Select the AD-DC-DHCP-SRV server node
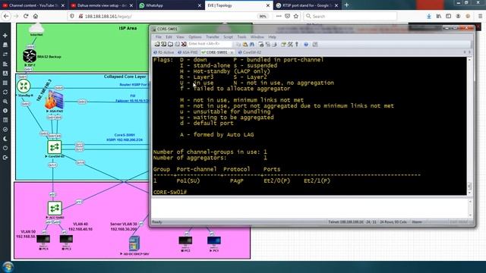Viewport: 486px width, 273px height. point(134,243)
